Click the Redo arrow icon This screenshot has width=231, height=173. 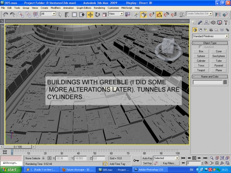point(13,15)
